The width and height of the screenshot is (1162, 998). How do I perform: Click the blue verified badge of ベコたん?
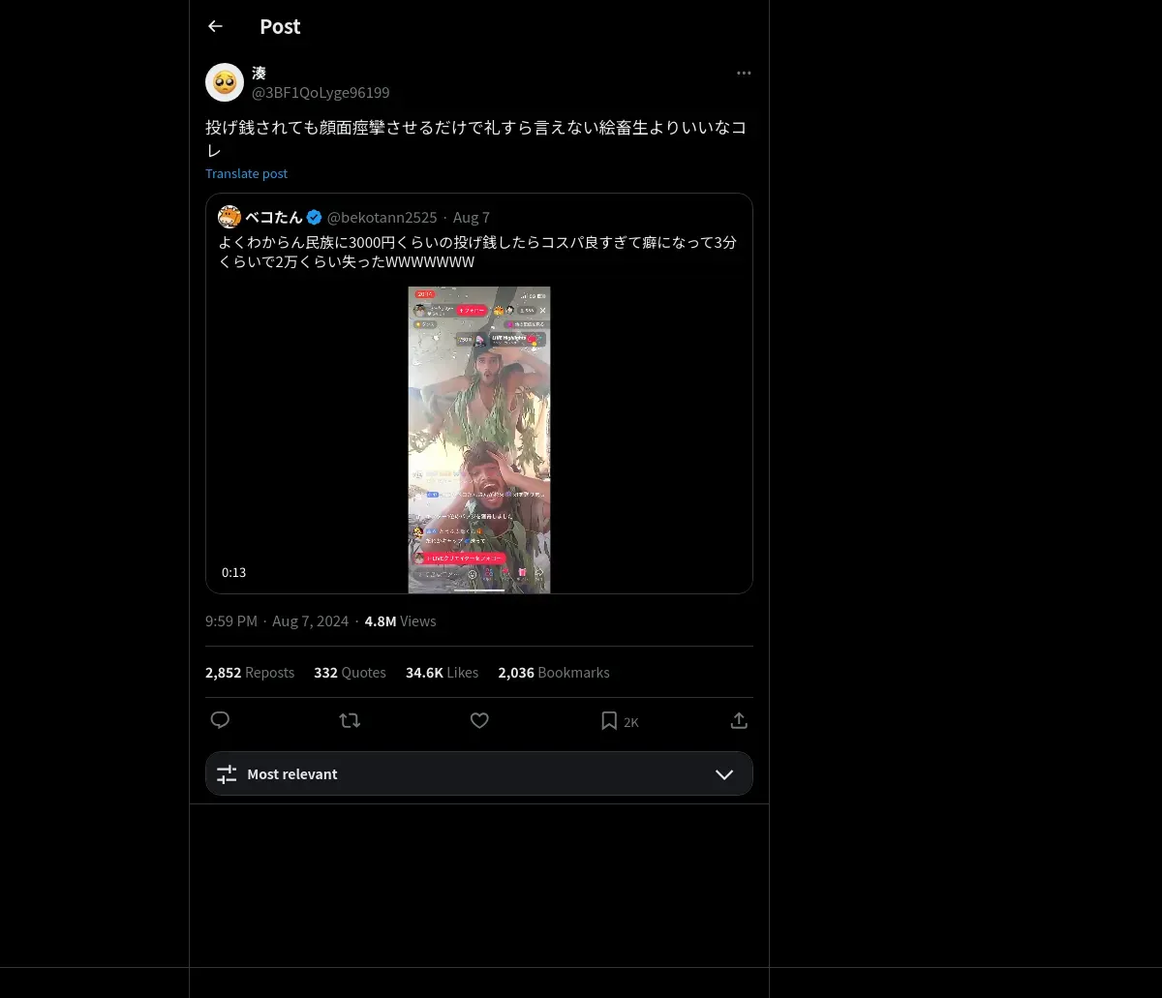(315, 217)
